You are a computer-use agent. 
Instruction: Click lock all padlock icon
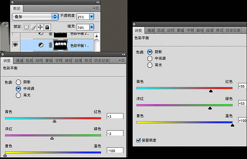[47, 27]
